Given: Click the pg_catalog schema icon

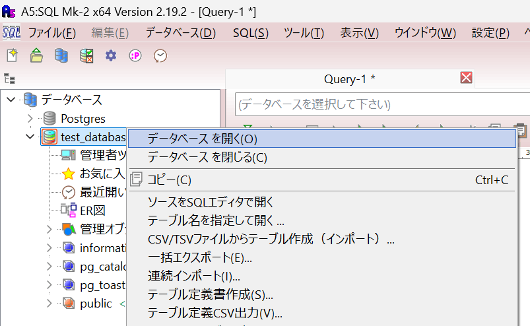Looking at the screenshot, I should (x=69, y=267).
